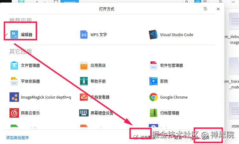This screenshot has height=144, width=239.
Task: Select 文档查看器 document viewer
Action: coord(95,97)
